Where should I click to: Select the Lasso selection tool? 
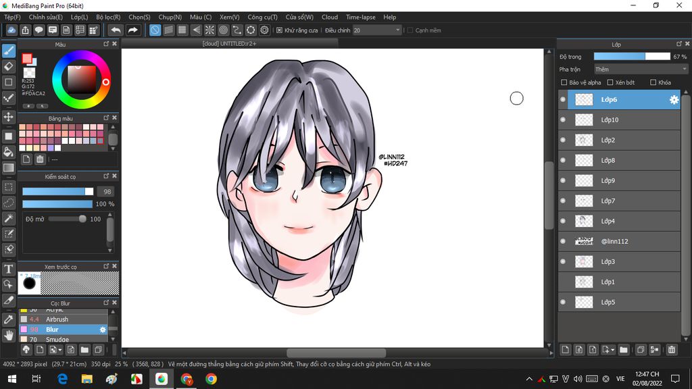coord(8,203)
